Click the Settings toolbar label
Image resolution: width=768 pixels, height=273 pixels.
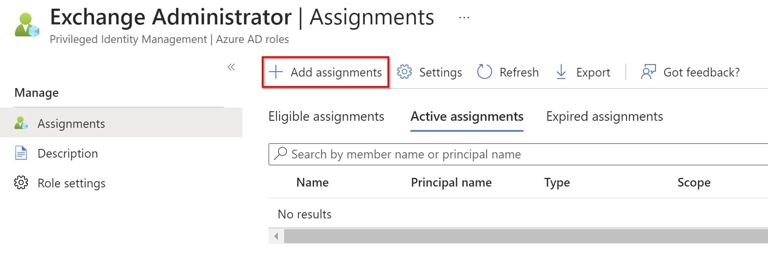440,72
